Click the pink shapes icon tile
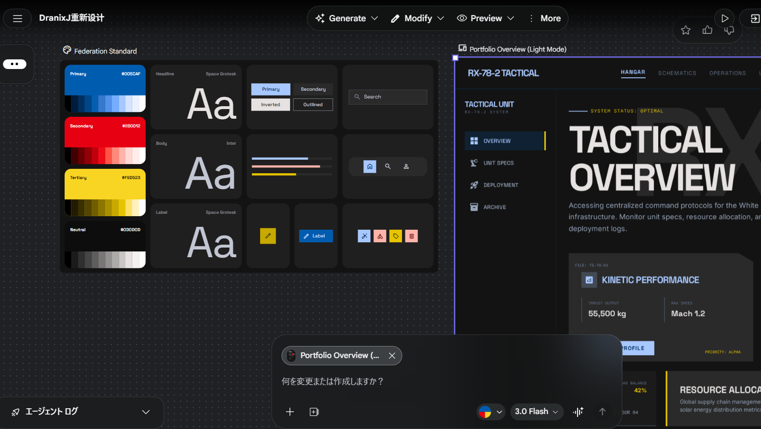Image resolution: width=761 pixels, height=429 pixels. [x=380, y=236]
